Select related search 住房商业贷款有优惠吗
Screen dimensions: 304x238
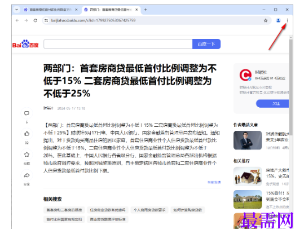pos(108,210)
